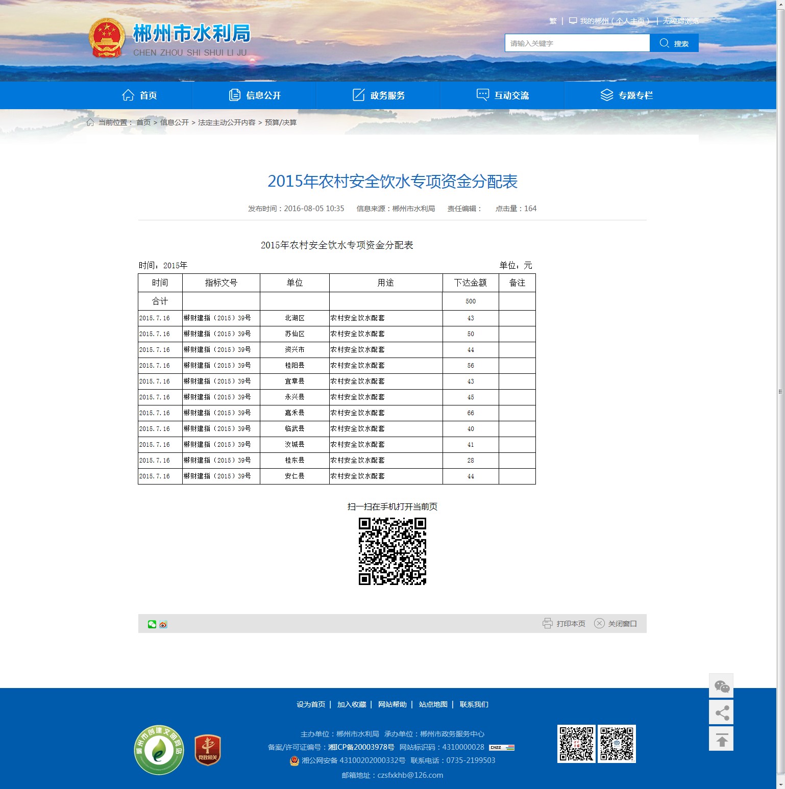The image size is (785, 789).
Task: Share via the Weibo icon in share bar
Action: [163, 624]
